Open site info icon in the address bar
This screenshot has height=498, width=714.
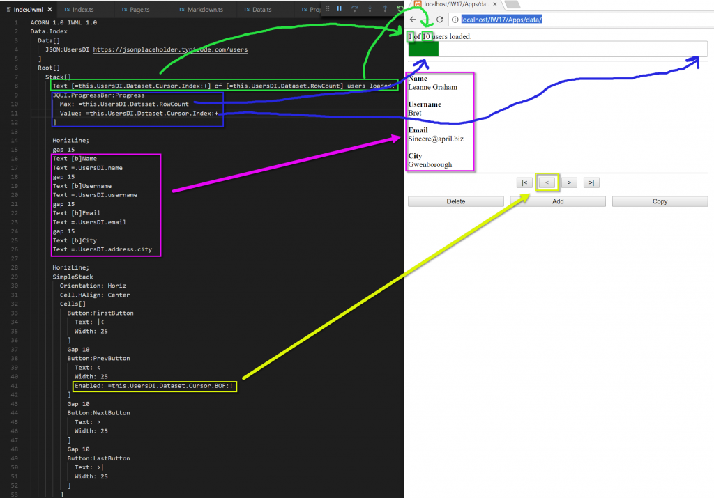click(455, 20)
